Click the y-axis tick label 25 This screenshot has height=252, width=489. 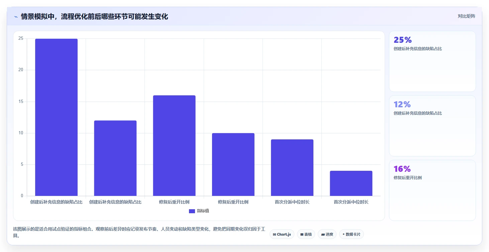coord(21,38)
